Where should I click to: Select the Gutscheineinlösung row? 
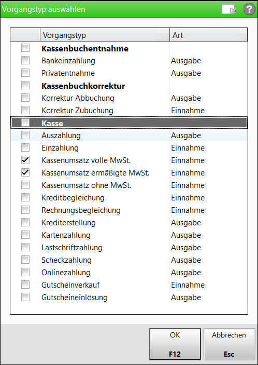point(129,298)
